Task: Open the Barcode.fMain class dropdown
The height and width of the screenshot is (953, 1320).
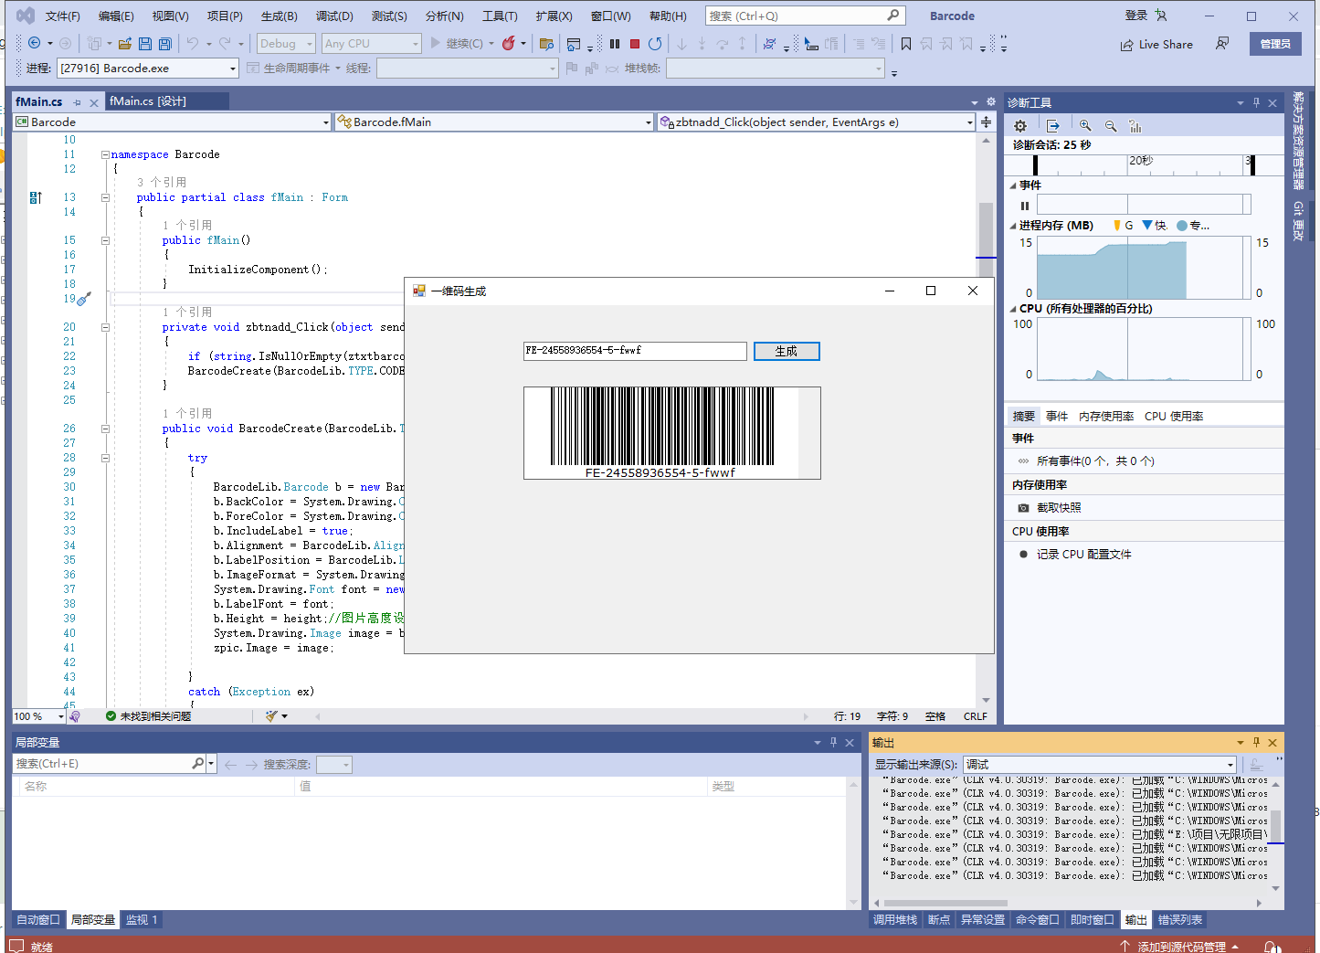Action: tap(494, 122)
